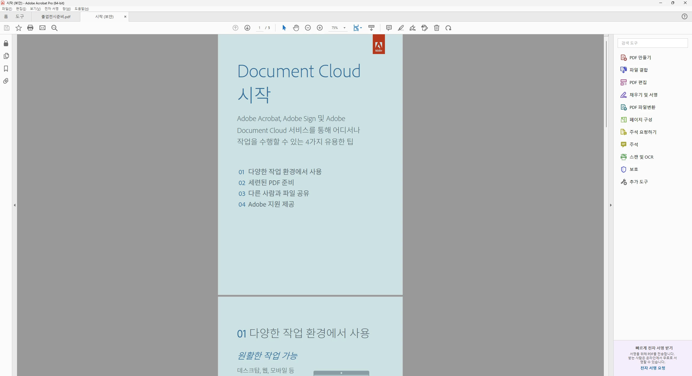Click the 검색 도구 search field
This screenshot has width=692, height=376.
pyautogui.click(x=653, y=43)
